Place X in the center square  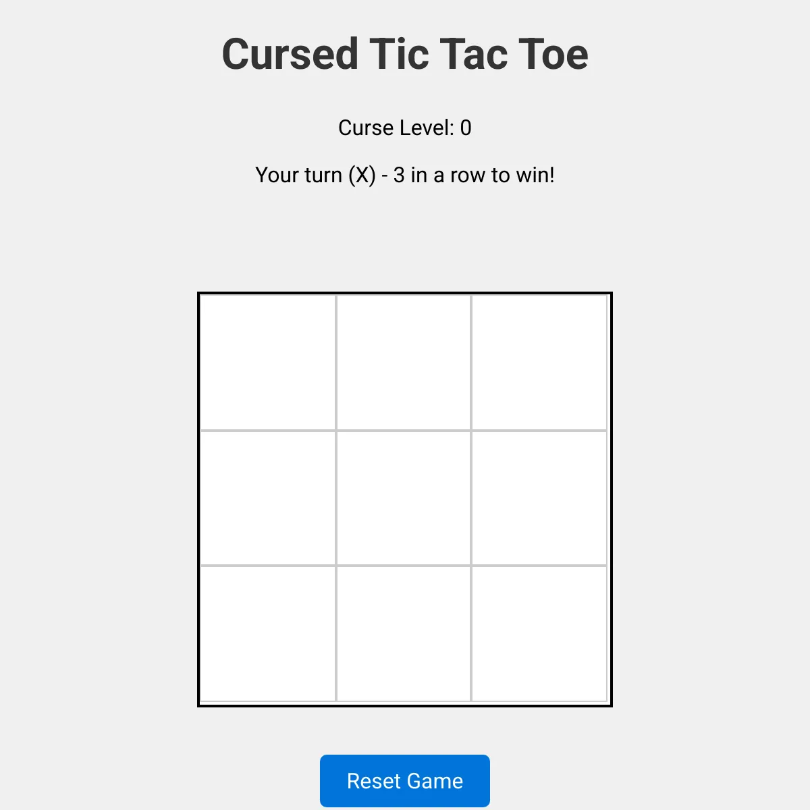pyautogui.click(x=404, y=498)
